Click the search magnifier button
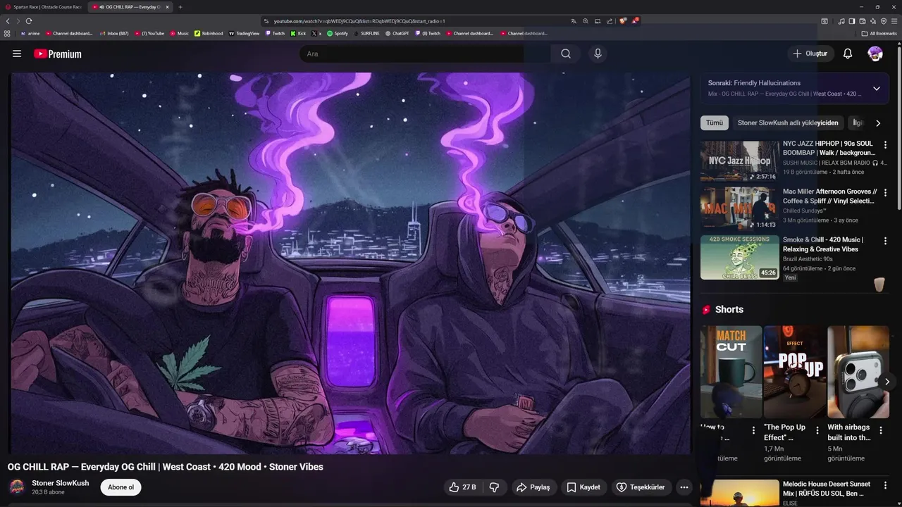 click(x=566, y=54)
